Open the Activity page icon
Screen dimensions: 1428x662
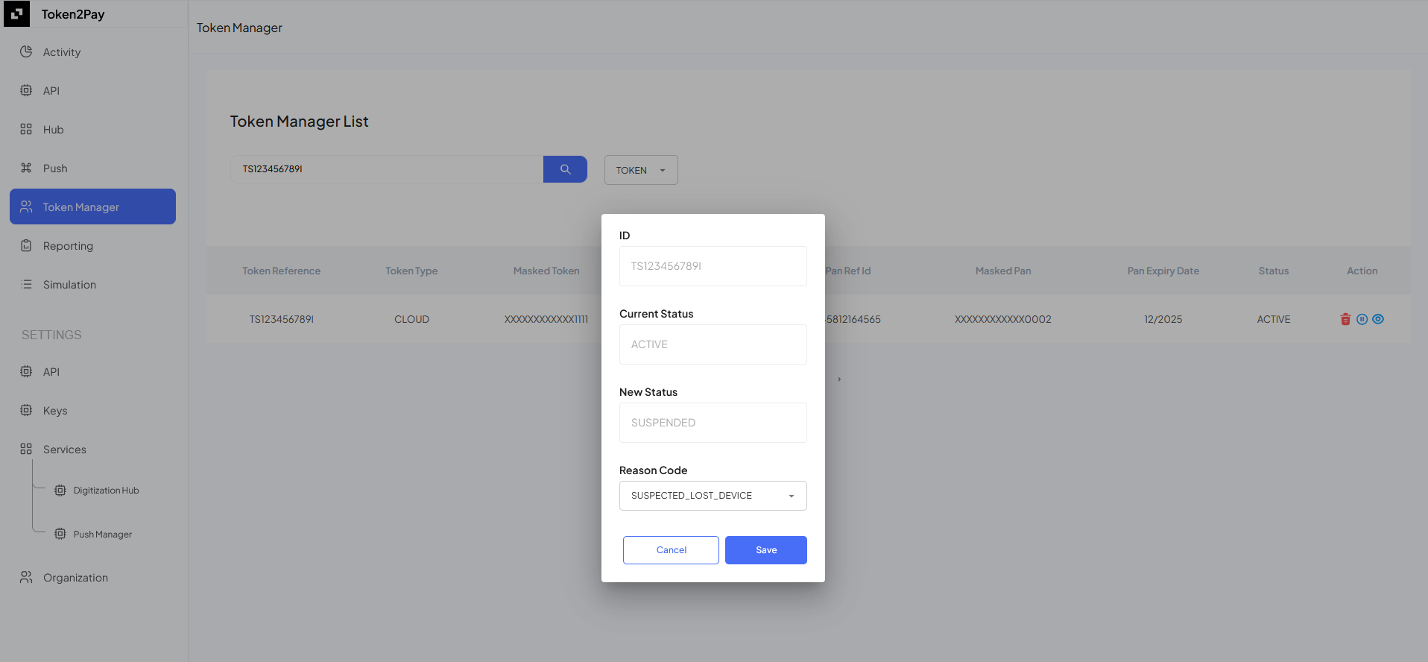point(26,51)
